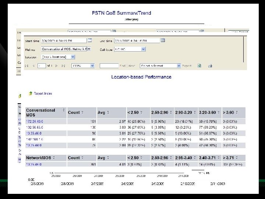Open 10.35.46.0 in Conversational MOS table
The height and width of the screenshot is (199, 265).
(x=34, y=133)
